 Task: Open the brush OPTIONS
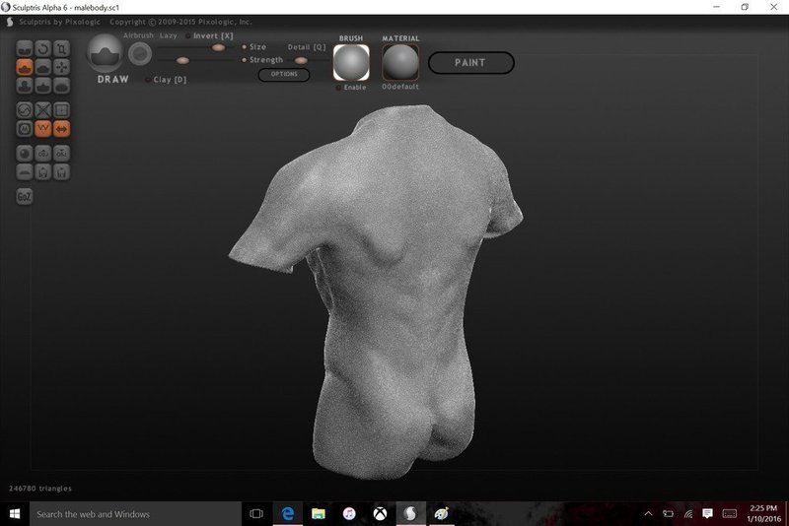[284, 74]
